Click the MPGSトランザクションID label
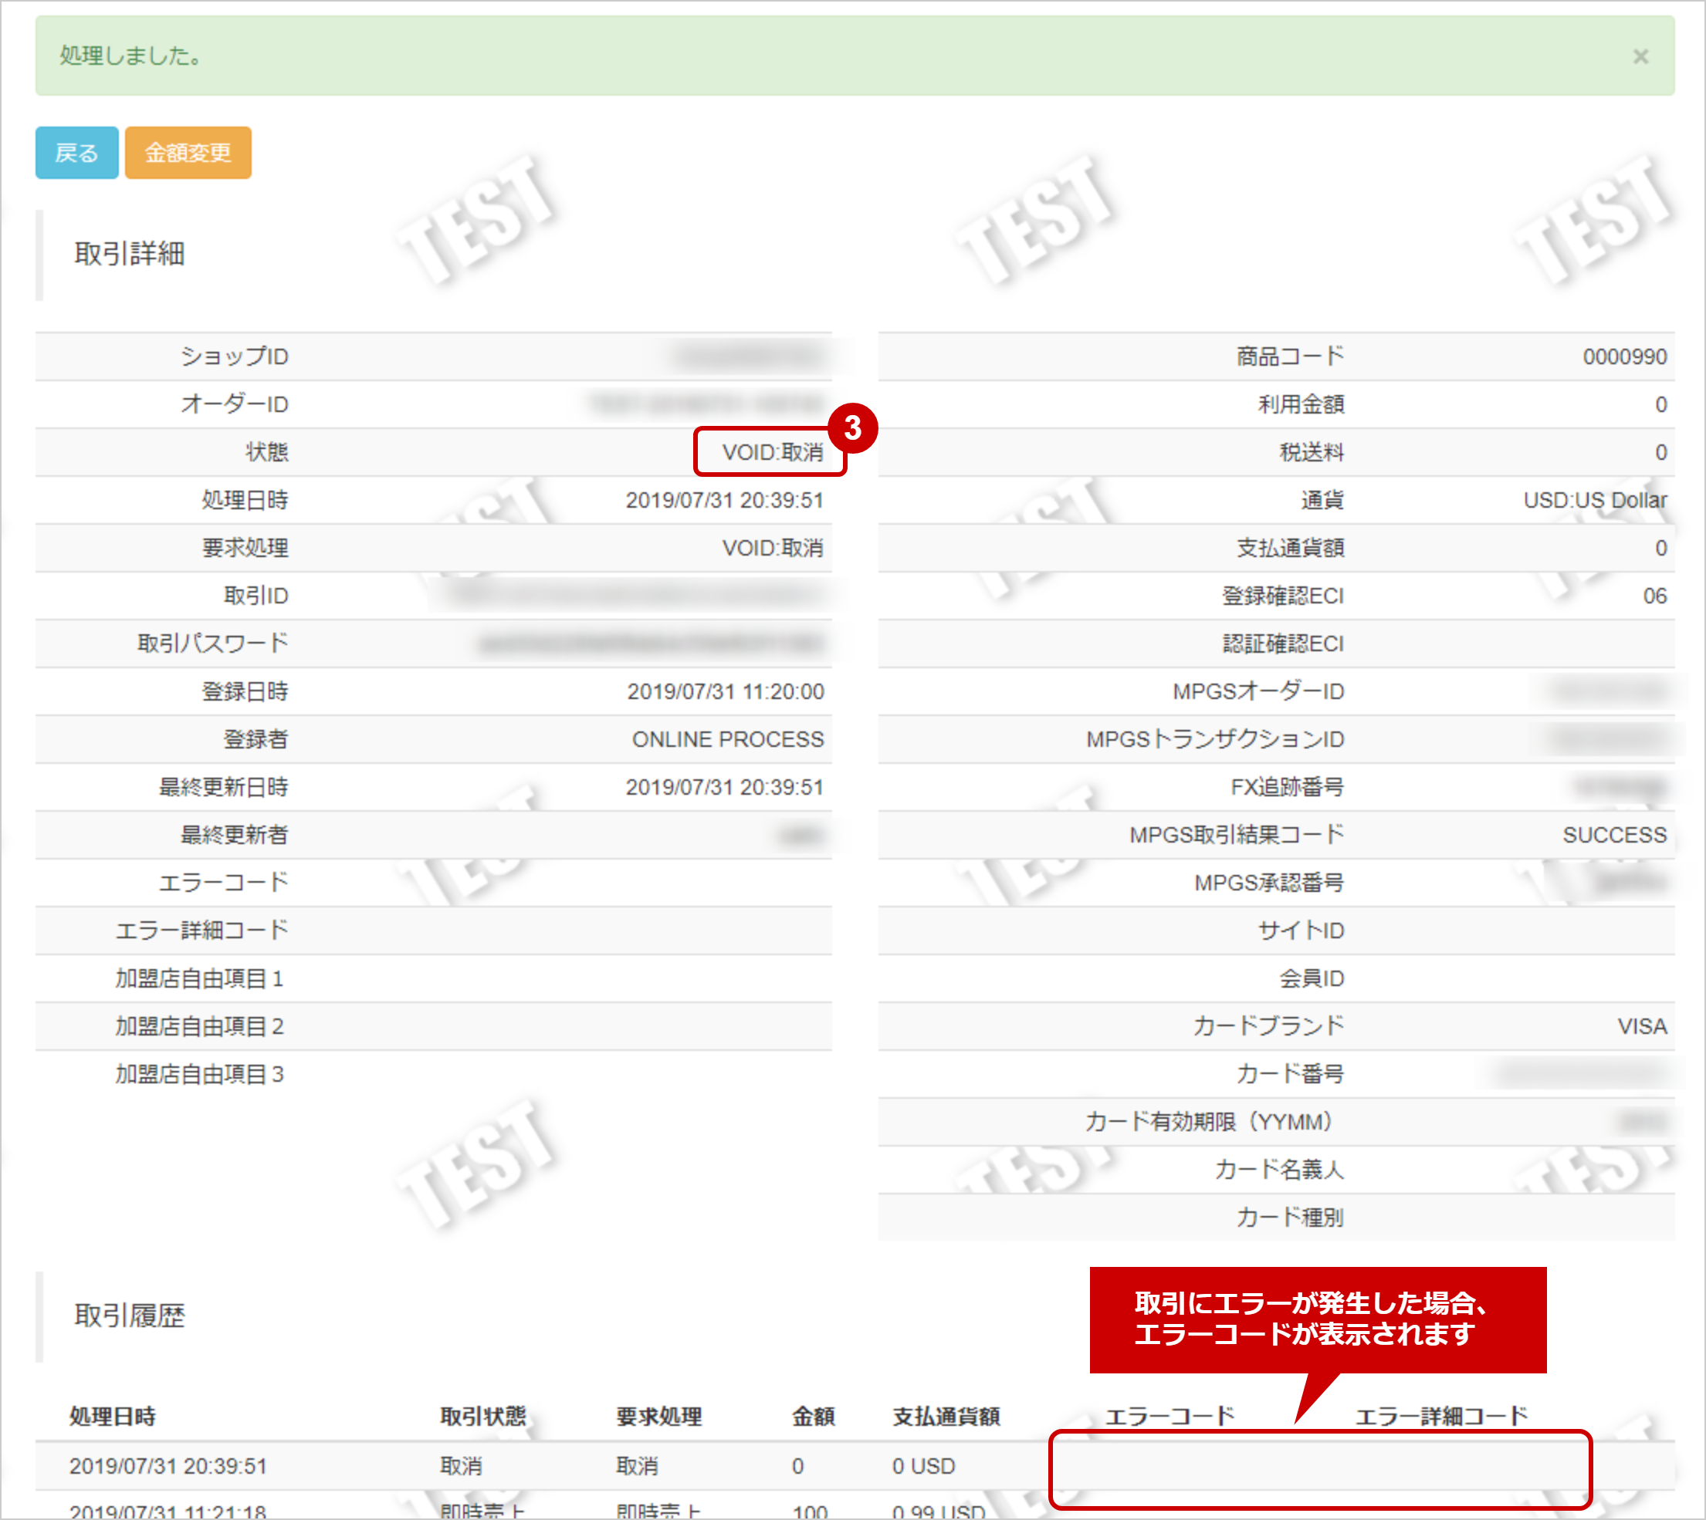Screen dimensions: 1706x1520 (x=1216, y=739)
